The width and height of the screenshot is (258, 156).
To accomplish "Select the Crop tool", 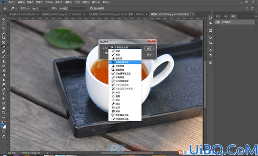I will click(3, 38).
